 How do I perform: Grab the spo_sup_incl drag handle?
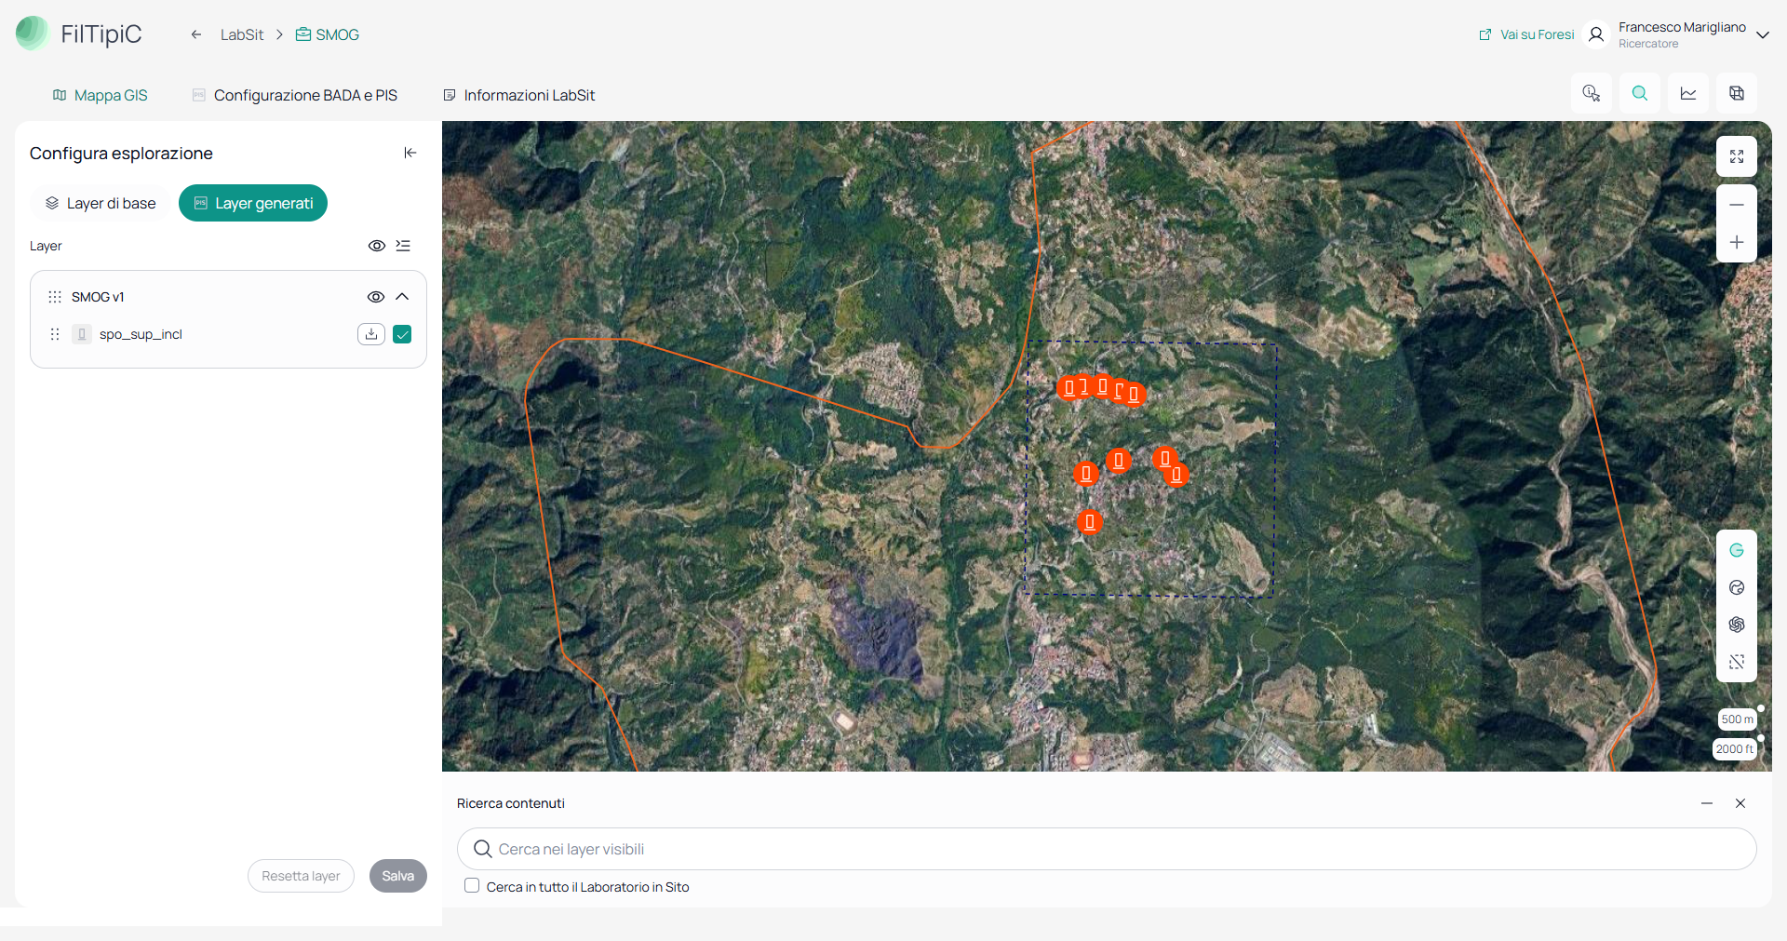click(x=55, y=334)
